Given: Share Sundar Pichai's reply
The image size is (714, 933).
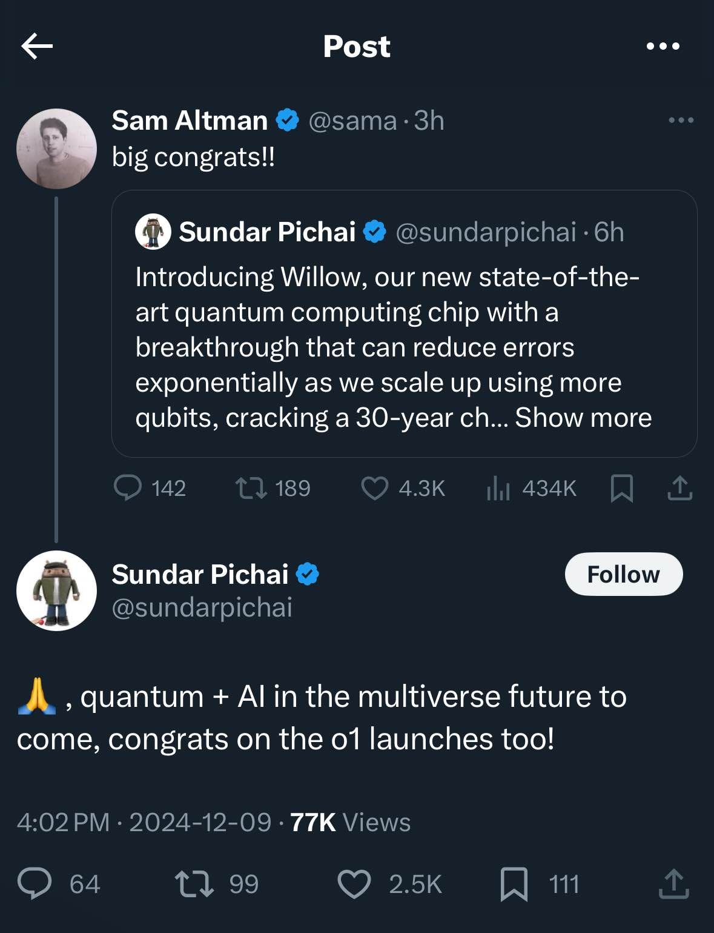Looking at the screenshot, I should [x=673, y=883].
